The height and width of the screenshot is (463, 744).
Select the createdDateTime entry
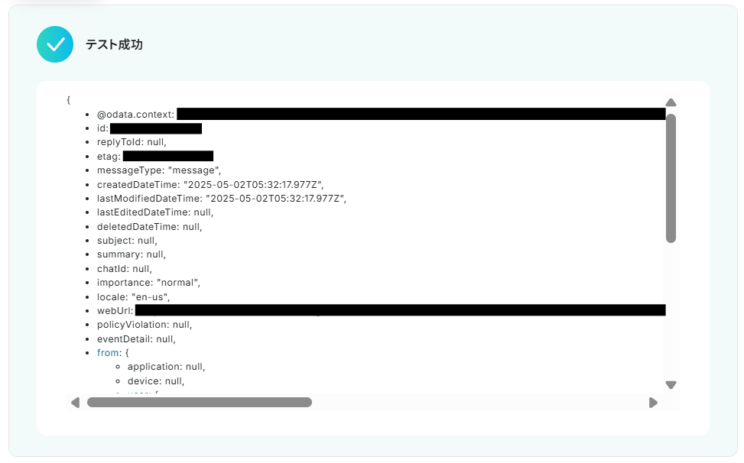tap(210, 184)
